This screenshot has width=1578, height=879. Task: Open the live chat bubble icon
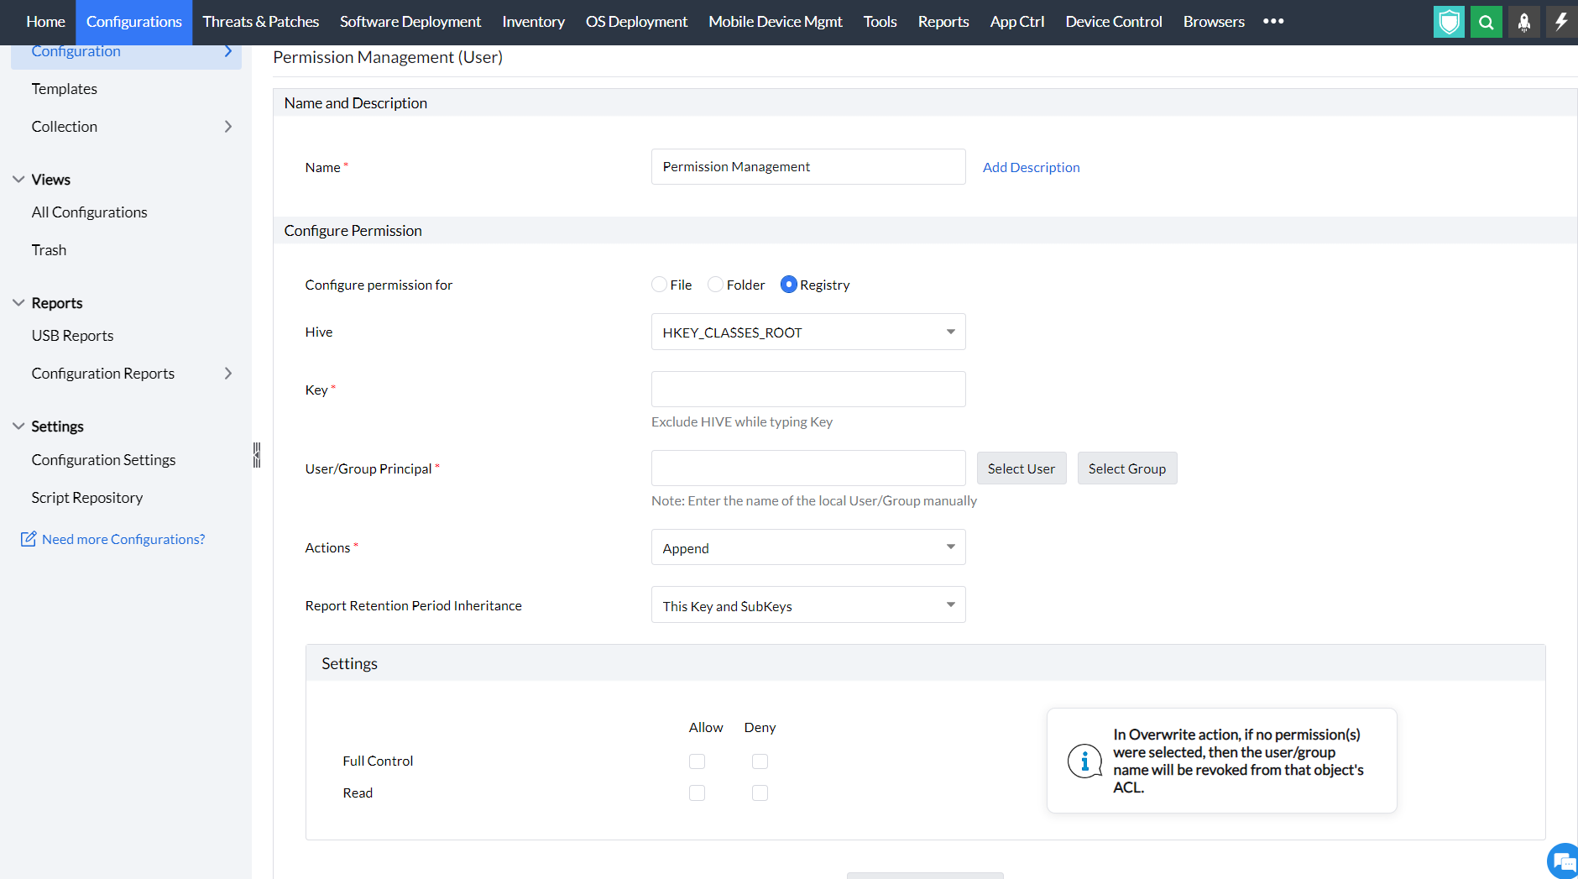1563,861
